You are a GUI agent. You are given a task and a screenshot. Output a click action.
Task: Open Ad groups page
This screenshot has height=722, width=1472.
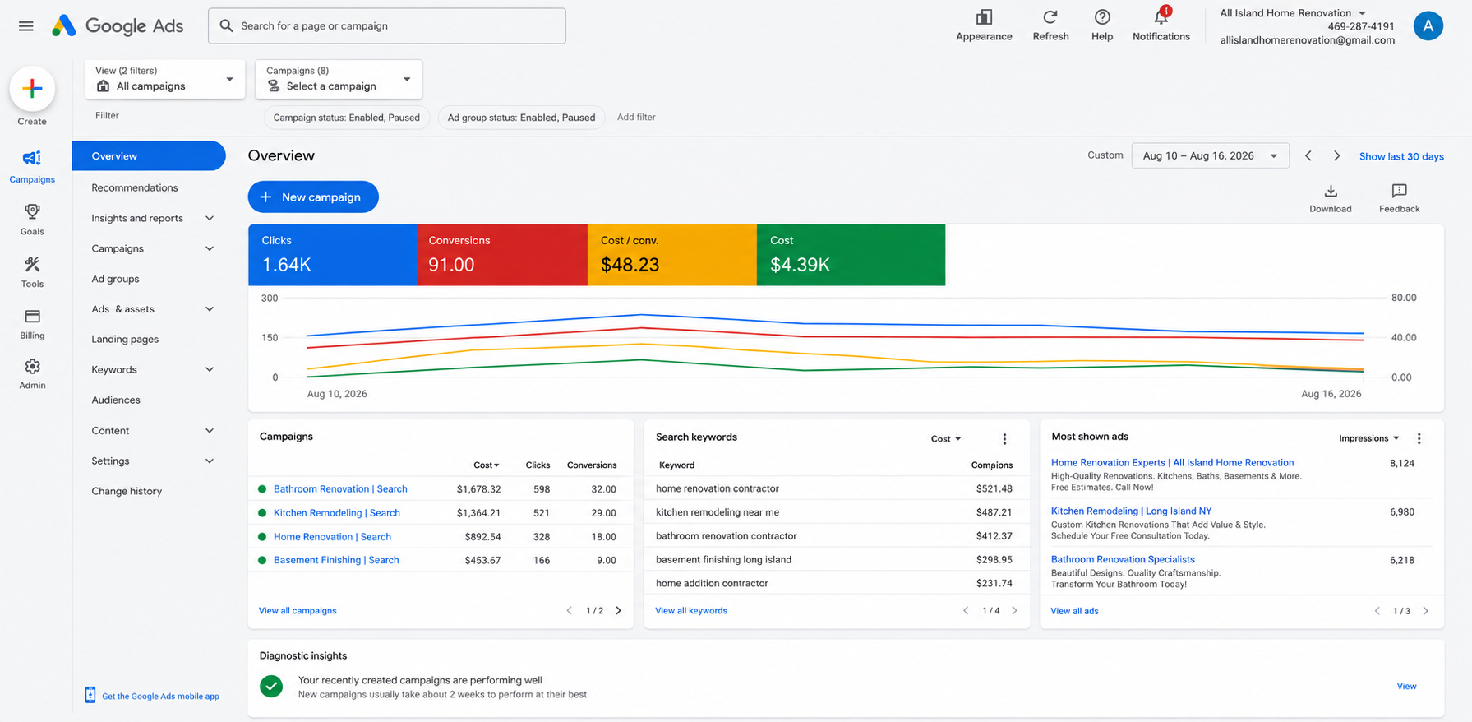coord(115,279)
